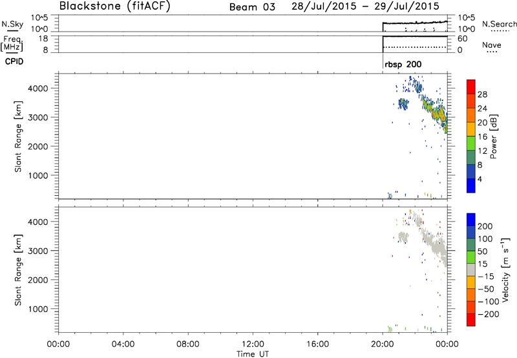
Task: Click the gray -15 to 15 Velocity segment
Action: (471, 269)
